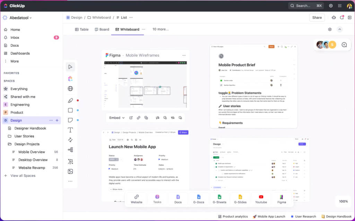Copy link icon in embed toolbar
Viewport: 355px width, 221px height.
coord(139,118)
